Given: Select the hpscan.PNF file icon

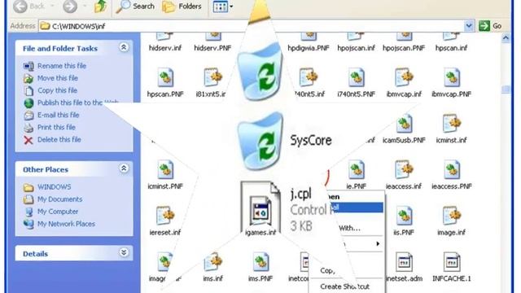Looking at the screenshot, I should tap(165, 78).
